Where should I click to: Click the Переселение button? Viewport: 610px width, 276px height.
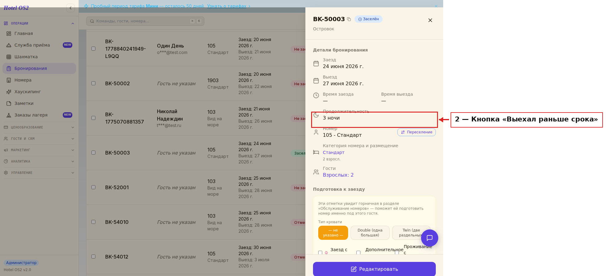click(416, 132)
